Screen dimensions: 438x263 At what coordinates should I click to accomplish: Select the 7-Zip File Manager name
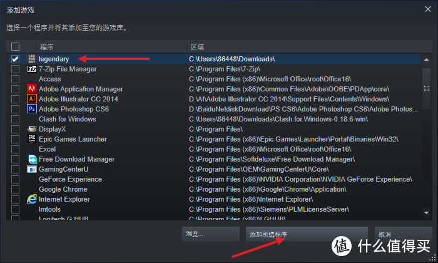click(x=68, y=69)
